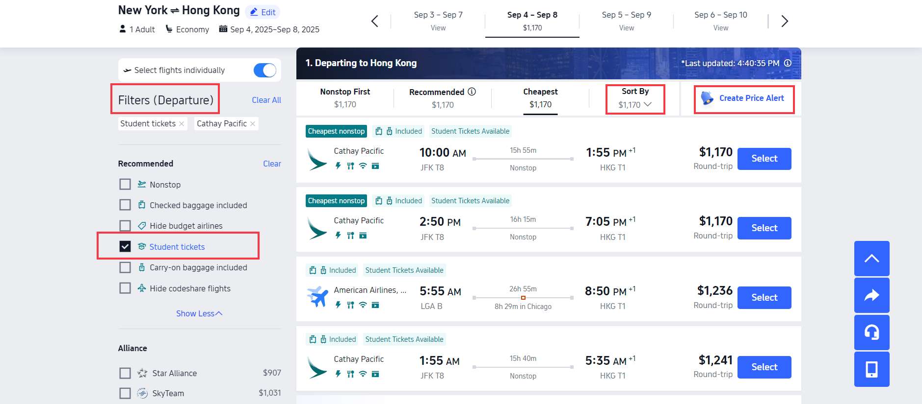Screen dimensions: 922x404
Task: Select the power outlet icon under Cathay Pacific 1:55 AM
Action: (338, 373)
